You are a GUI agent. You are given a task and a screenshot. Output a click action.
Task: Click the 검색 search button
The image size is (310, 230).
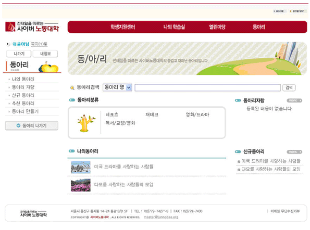[289, 87]
